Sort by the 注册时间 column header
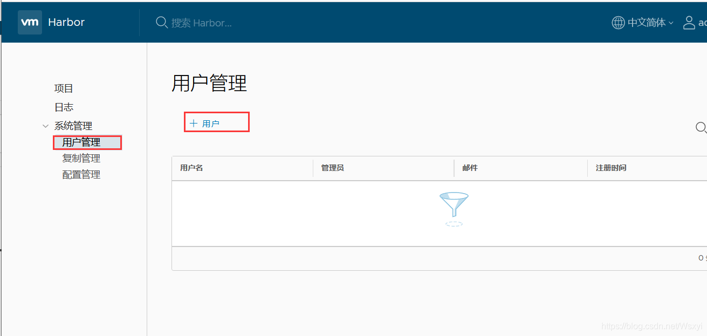 611,168
